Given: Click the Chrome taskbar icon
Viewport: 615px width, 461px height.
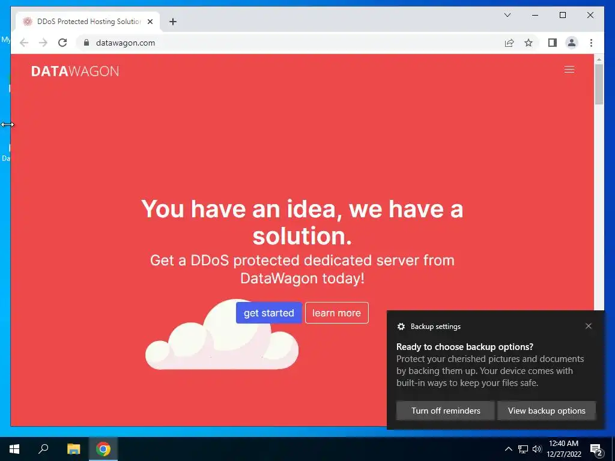Looking at the screenshot, I should 103,449.
